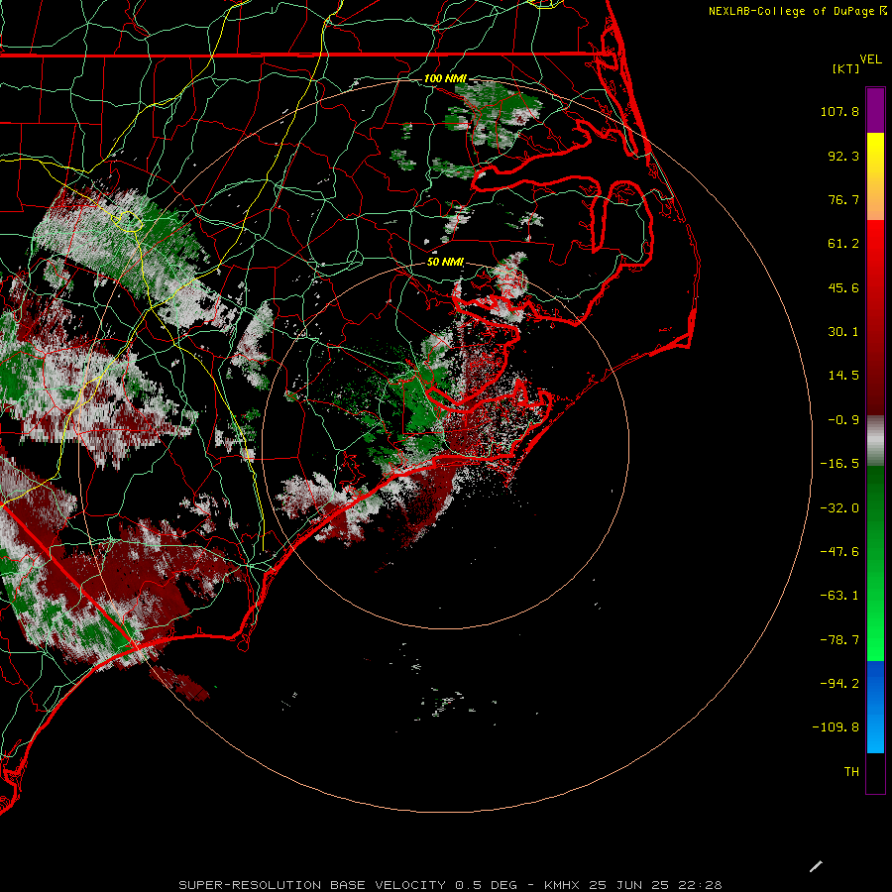Select the 107.8 scale value
The height and width of the screenshot is (892, 892).
click(839, 111)
